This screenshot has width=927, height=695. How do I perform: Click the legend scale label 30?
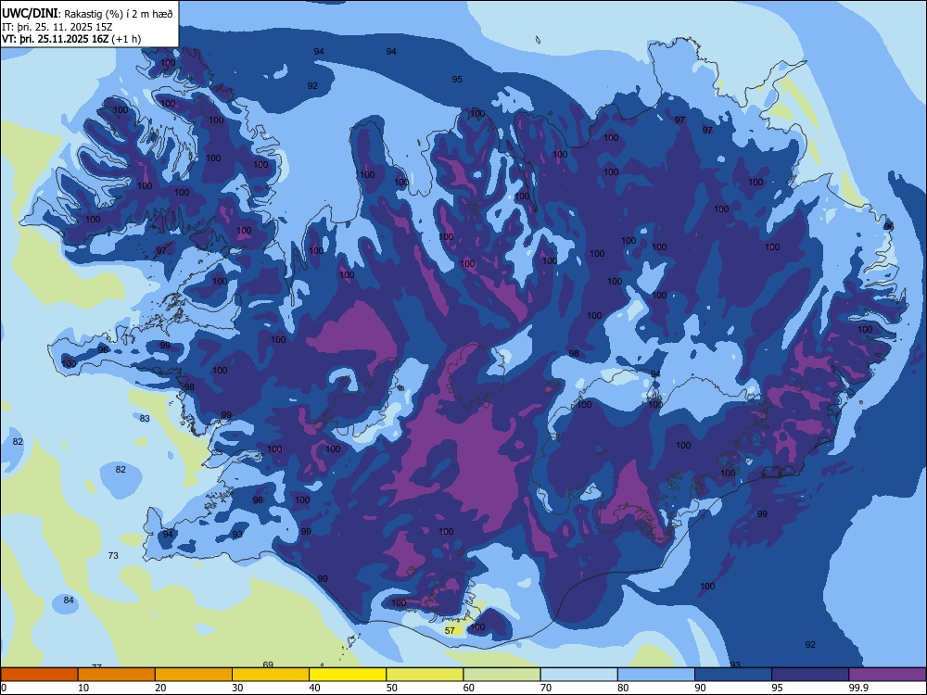pos(237,688)
